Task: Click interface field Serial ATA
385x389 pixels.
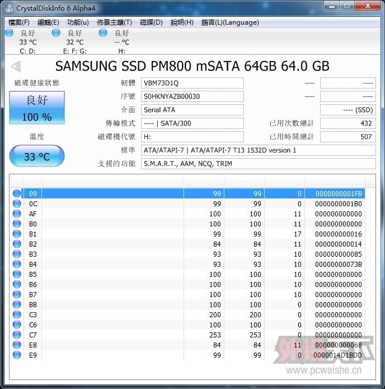Action: [x=192, y=110]
